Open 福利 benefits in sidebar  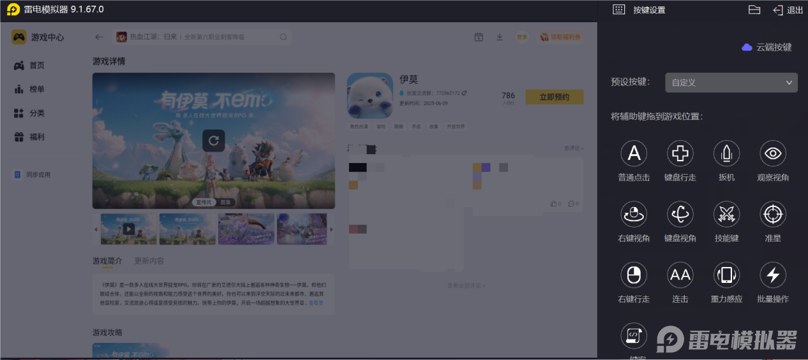click(29, 137)
